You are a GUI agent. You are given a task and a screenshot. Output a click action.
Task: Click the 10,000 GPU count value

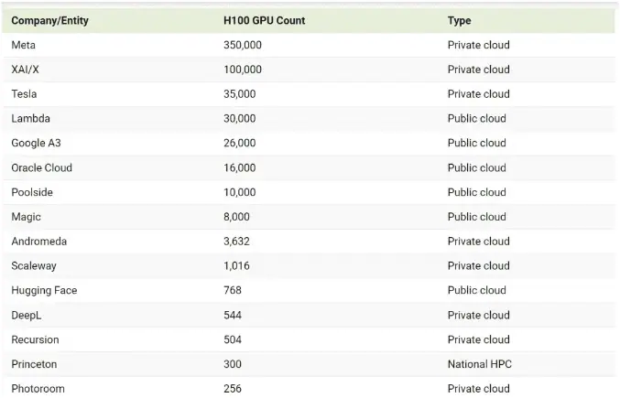tap(240, 192)
